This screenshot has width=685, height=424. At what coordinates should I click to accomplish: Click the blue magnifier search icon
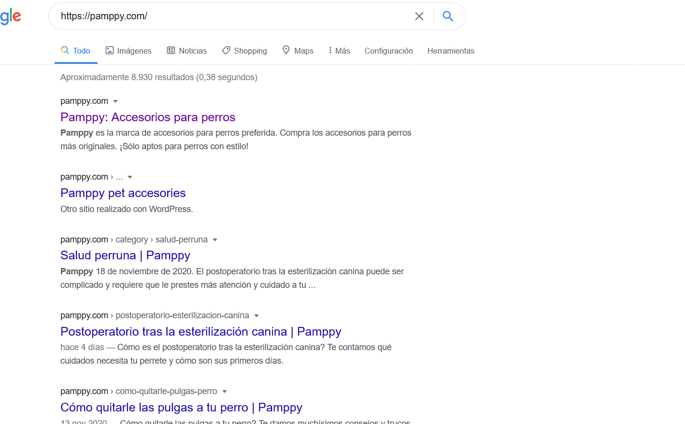point(448,16)
